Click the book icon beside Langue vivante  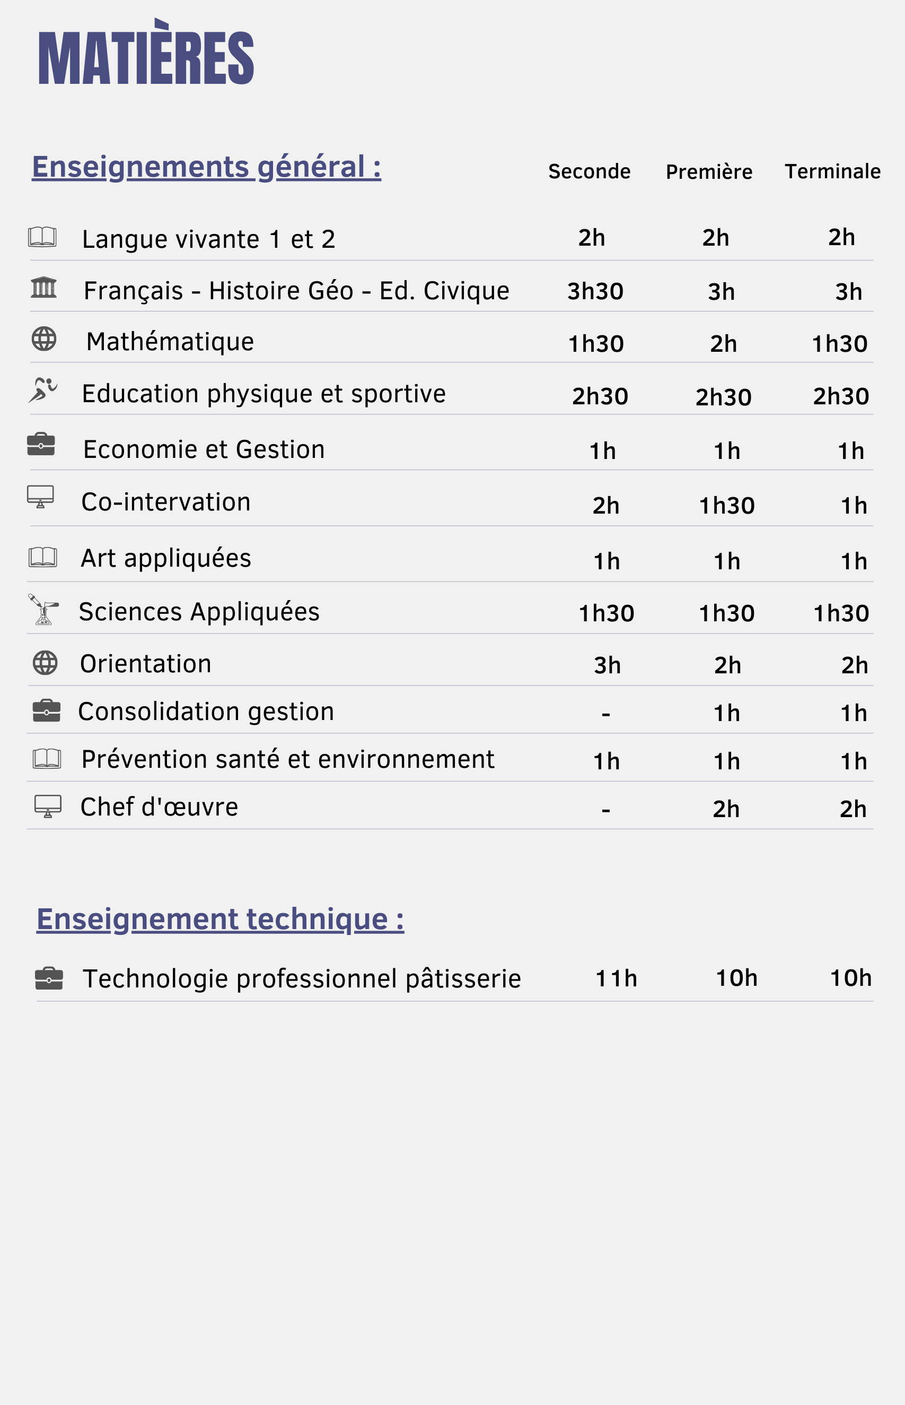click(x=42, y=237)
